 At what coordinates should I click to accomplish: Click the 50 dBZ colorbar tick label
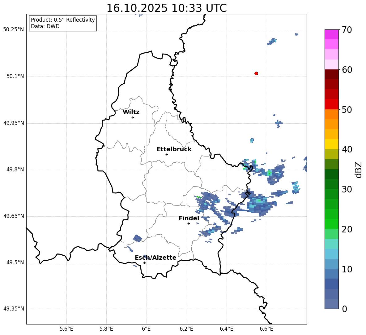[x=347, y=110]
